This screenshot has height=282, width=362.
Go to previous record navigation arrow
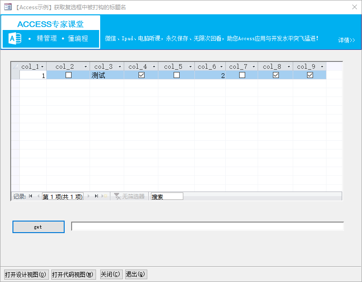[38, 196]
